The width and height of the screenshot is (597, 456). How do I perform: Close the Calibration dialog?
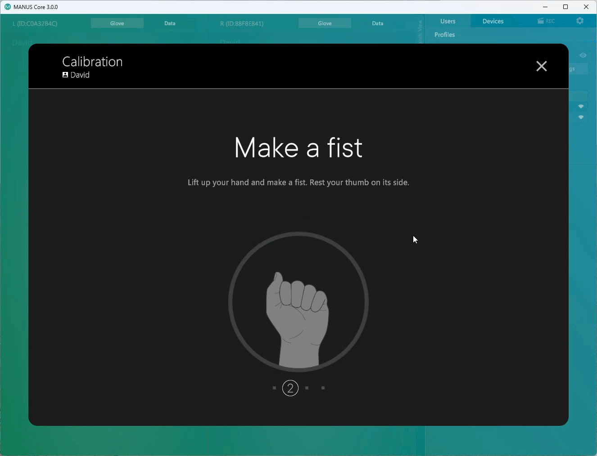541,66
